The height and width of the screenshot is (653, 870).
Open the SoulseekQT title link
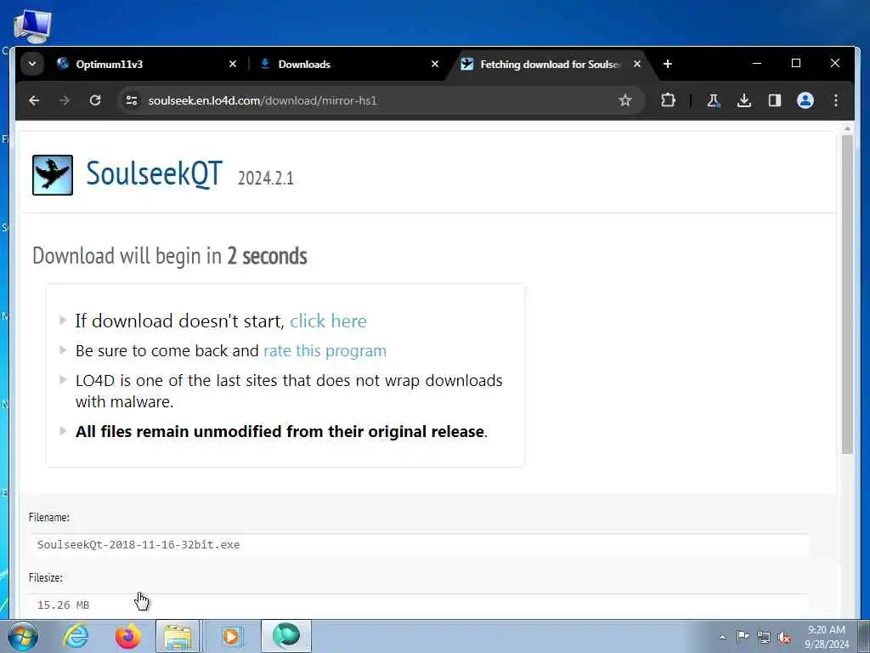[155, 173]
